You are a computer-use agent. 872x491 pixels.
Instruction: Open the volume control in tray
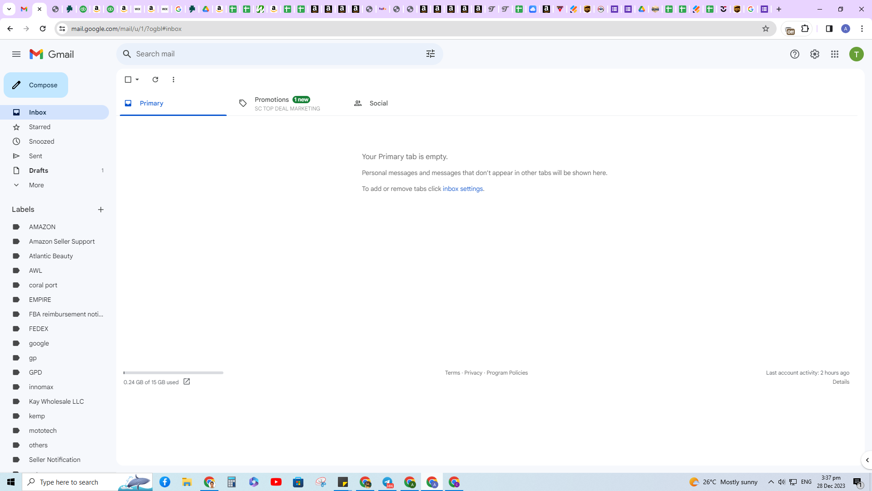pos(782,482)
